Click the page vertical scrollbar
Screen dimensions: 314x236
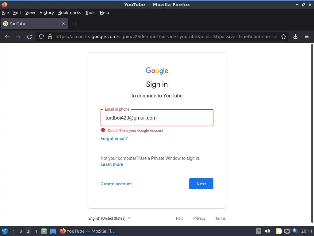coord(312,133)
